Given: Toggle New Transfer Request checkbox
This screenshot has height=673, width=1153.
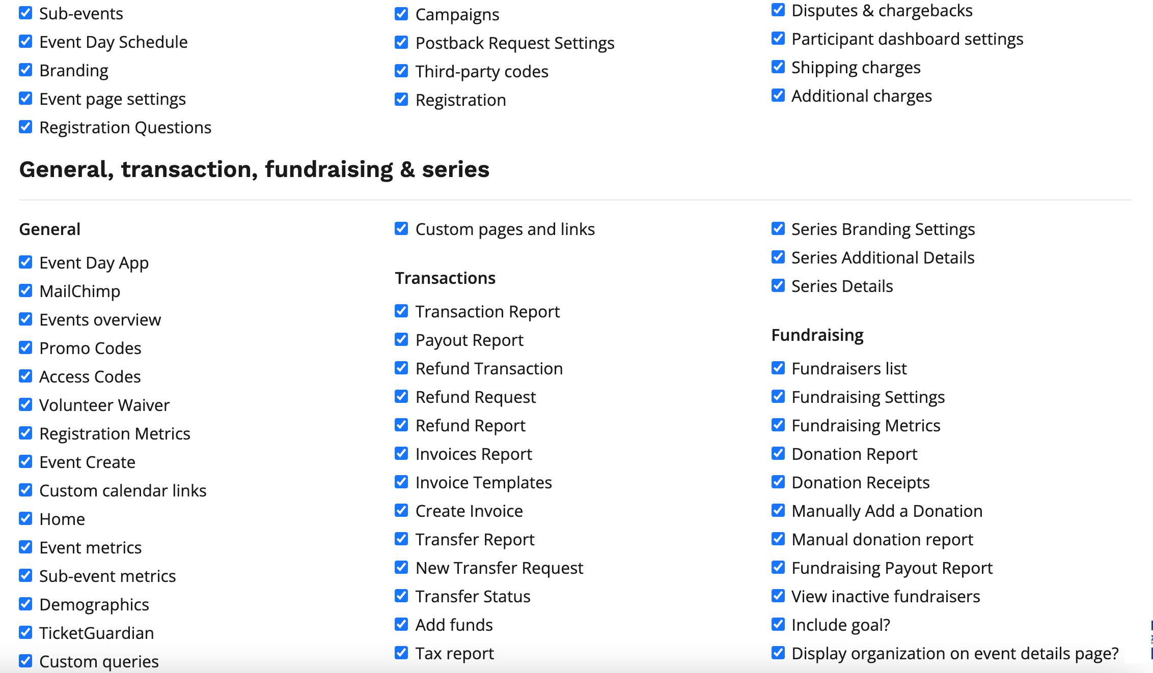Looking at the screenshot, I should 401,567.
